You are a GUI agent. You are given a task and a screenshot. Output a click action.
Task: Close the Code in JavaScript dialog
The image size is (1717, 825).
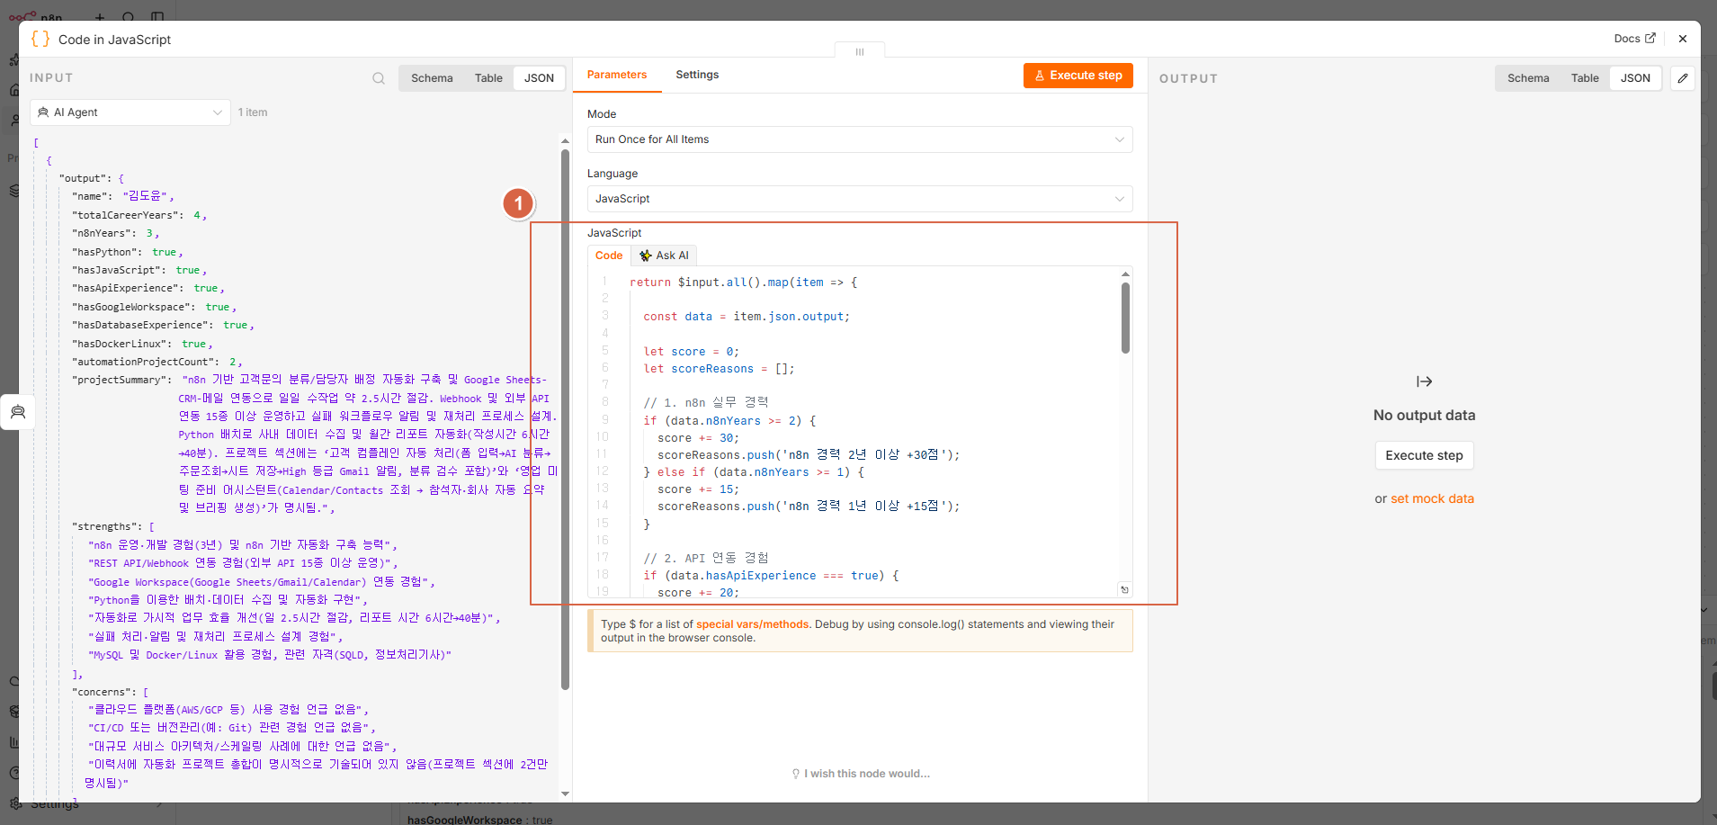[1683, 39]
